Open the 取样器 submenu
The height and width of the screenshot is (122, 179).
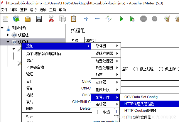106,46
